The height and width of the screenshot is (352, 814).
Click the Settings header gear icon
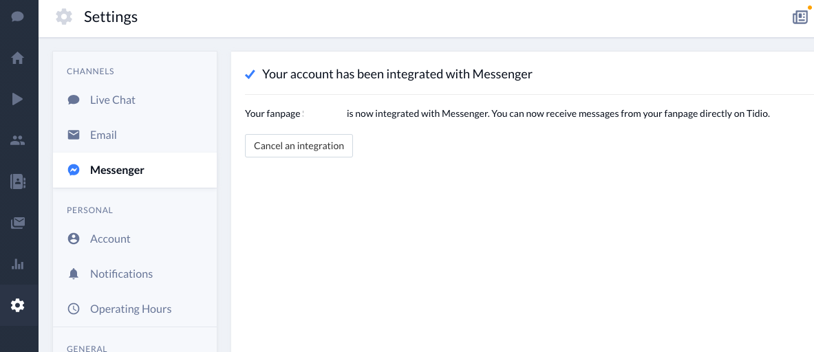click(64, 16)
